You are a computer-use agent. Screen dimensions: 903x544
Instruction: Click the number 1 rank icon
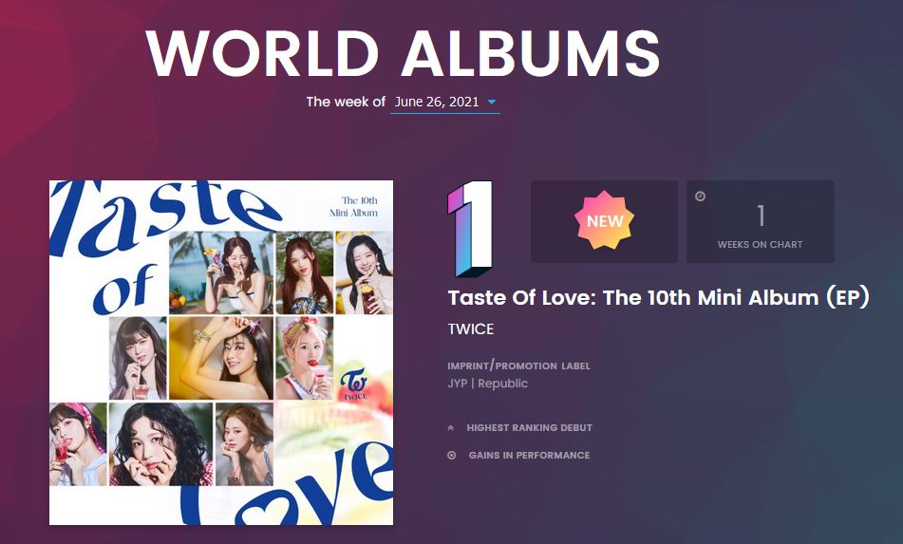471,229
